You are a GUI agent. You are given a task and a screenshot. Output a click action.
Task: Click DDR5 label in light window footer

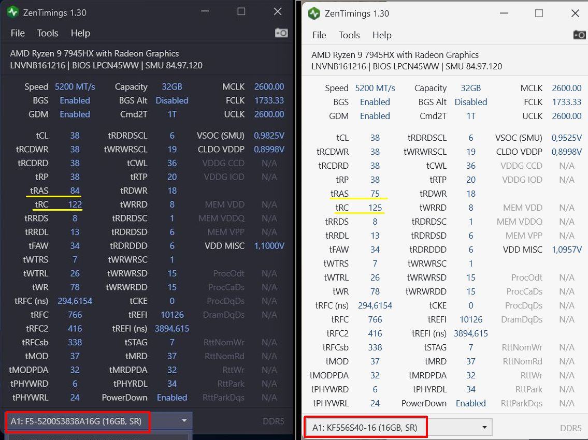coord(571,428)
